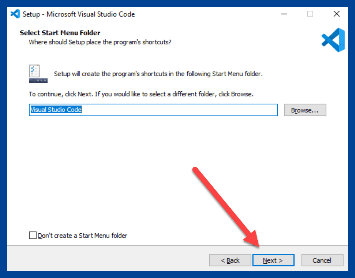Cancel the VS Code installation
The height and width of the screenshot is (278, 355).
[x=322, y=260]
